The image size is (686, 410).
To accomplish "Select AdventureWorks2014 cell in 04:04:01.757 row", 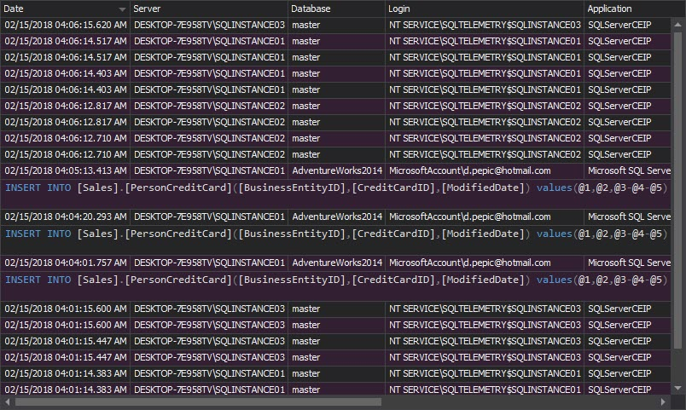I will pos(336,263).
